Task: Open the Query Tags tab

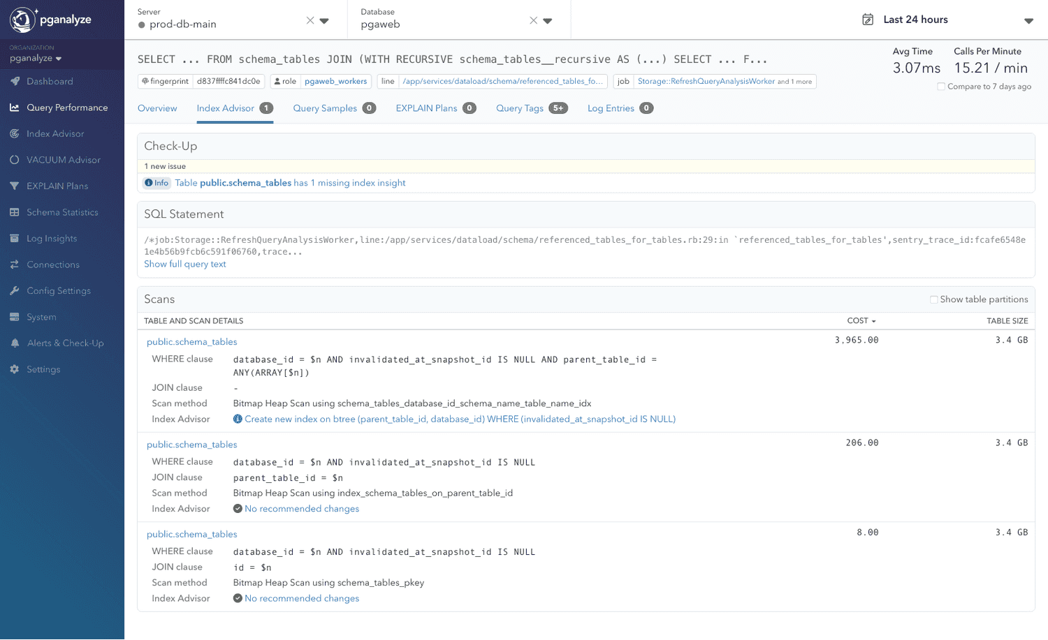Action: (521, 108)
